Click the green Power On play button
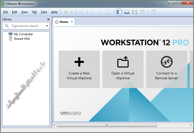Image resolution: width=194 pixels, height=133 pixels. (66, 12)
